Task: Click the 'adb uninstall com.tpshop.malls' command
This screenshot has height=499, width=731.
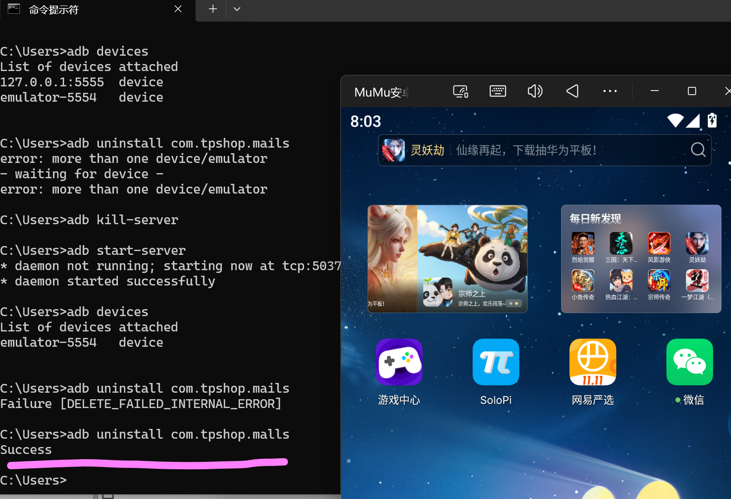Action: pyautogui.click(x=178, y=434)
